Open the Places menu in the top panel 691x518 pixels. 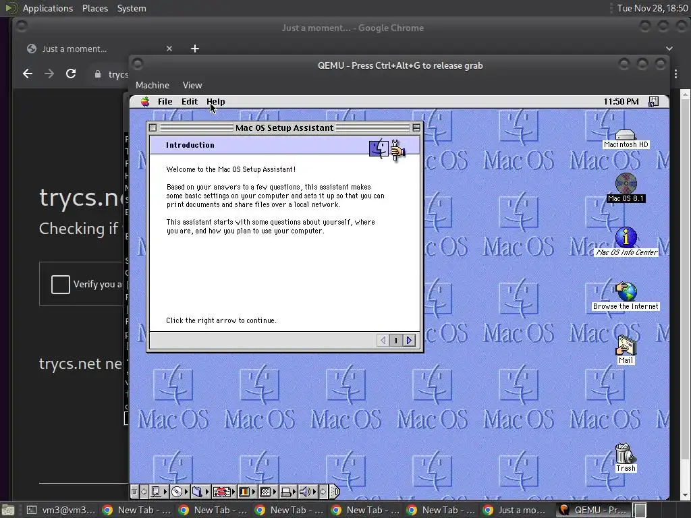95,8
